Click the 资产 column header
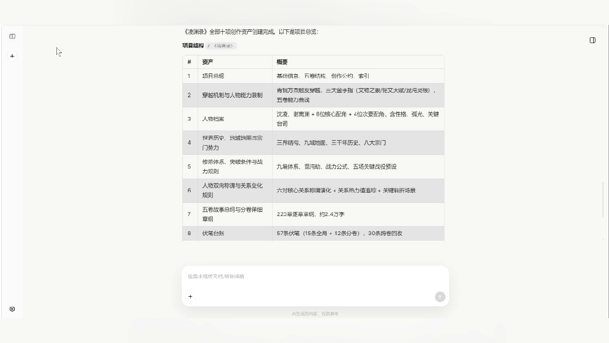The image size is (609, 343). (235, 62)
